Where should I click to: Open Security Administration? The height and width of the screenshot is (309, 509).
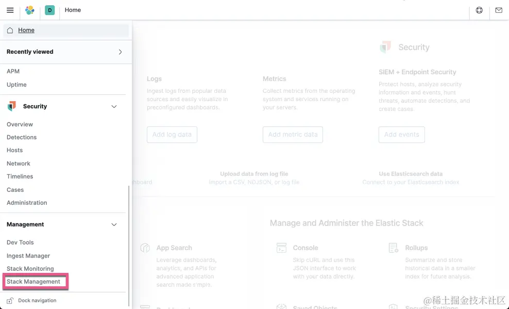click(x=27, y=203)
